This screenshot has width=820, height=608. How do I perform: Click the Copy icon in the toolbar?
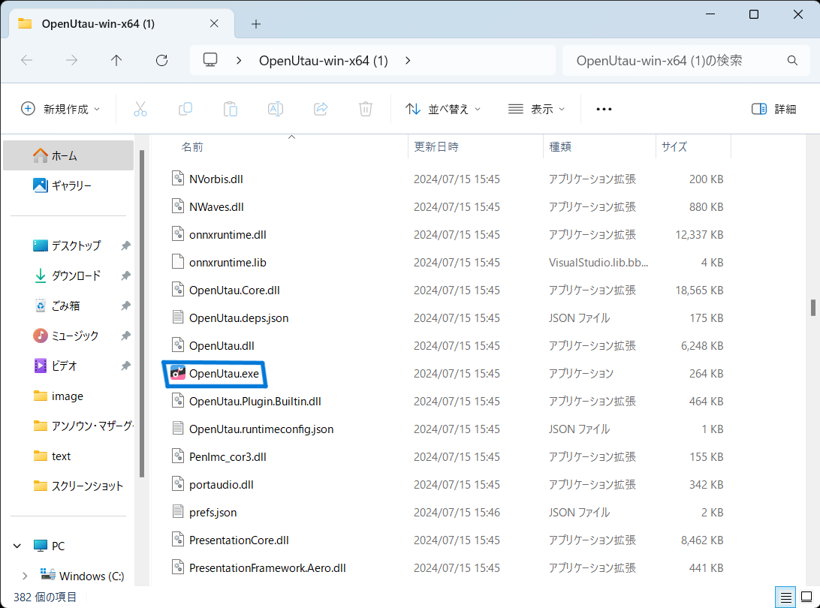(185, 109)
